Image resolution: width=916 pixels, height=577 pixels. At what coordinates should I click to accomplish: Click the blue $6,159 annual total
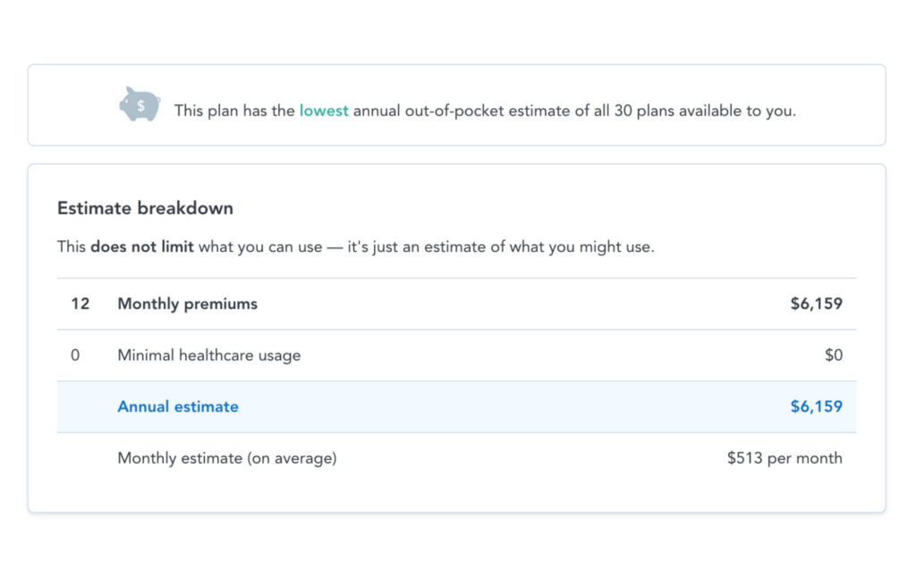(x=816, y=406)
